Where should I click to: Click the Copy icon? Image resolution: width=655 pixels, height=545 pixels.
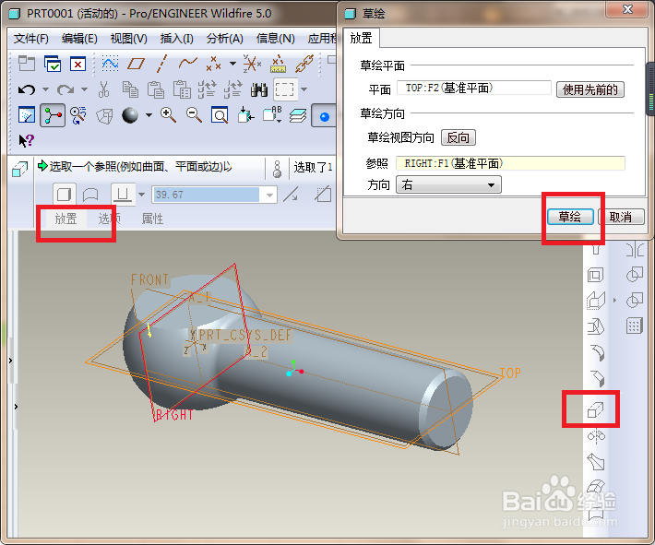click(130, 89)
